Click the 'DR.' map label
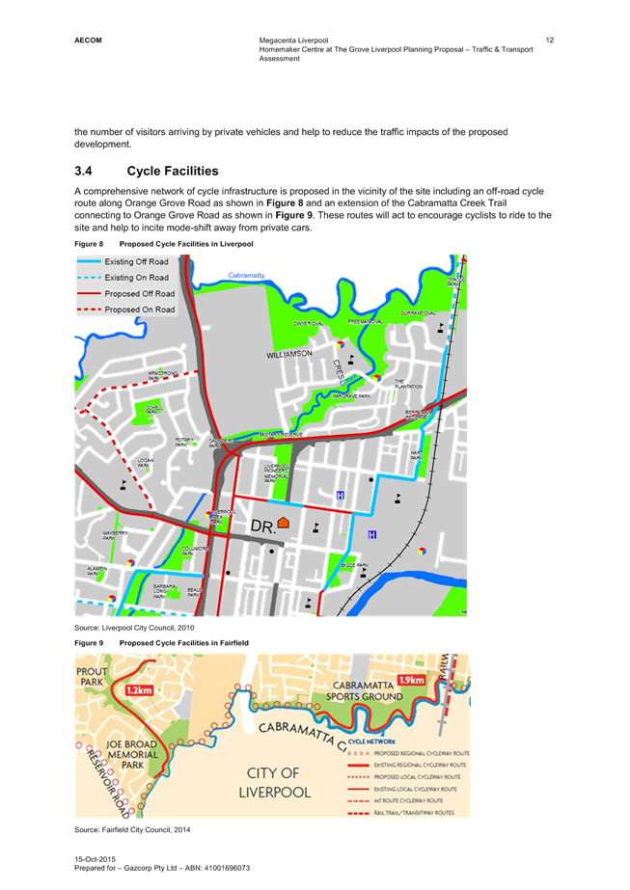The image size is (630, 890). pyautogui.click(x=263, y=526)
